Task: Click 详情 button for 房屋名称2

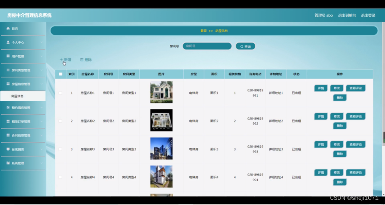Action: [321, 116]
